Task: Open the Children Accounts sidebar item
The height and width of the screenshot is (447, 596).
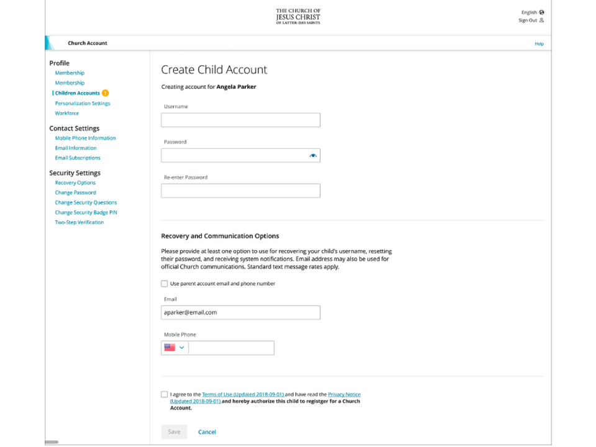Action: click(77, 93)
